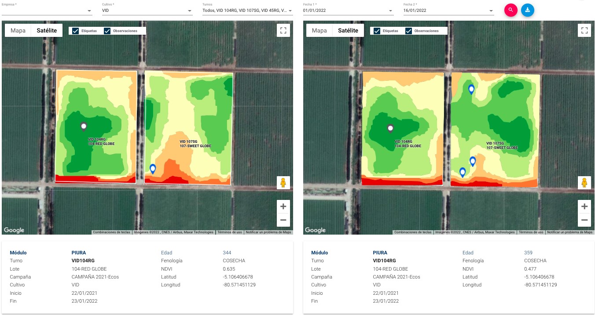Screen dimensions: 595x315
Task: Click the pink search button
Action: click(x=511, y=10)
